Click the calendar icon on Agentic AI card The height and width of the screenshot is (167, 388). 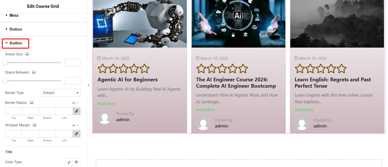coord(99,58)
